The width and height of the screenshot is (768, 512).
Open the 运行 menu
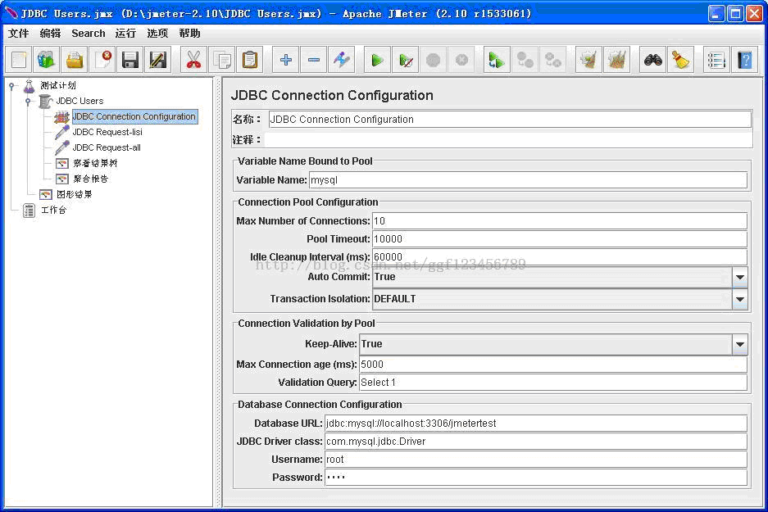[125, 34]
